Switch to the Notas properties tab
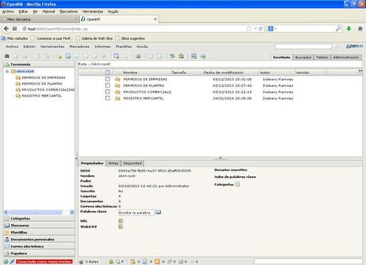 click(114, 164)
